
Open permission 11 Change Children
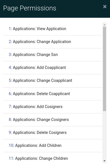tap(53, 158)
